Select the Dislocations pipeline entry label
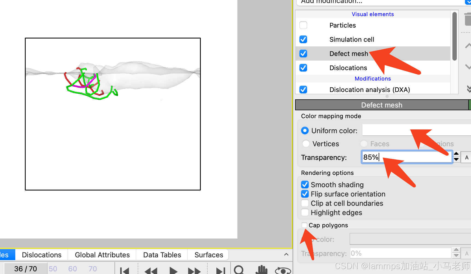471x274 pixels. point(348,68)
